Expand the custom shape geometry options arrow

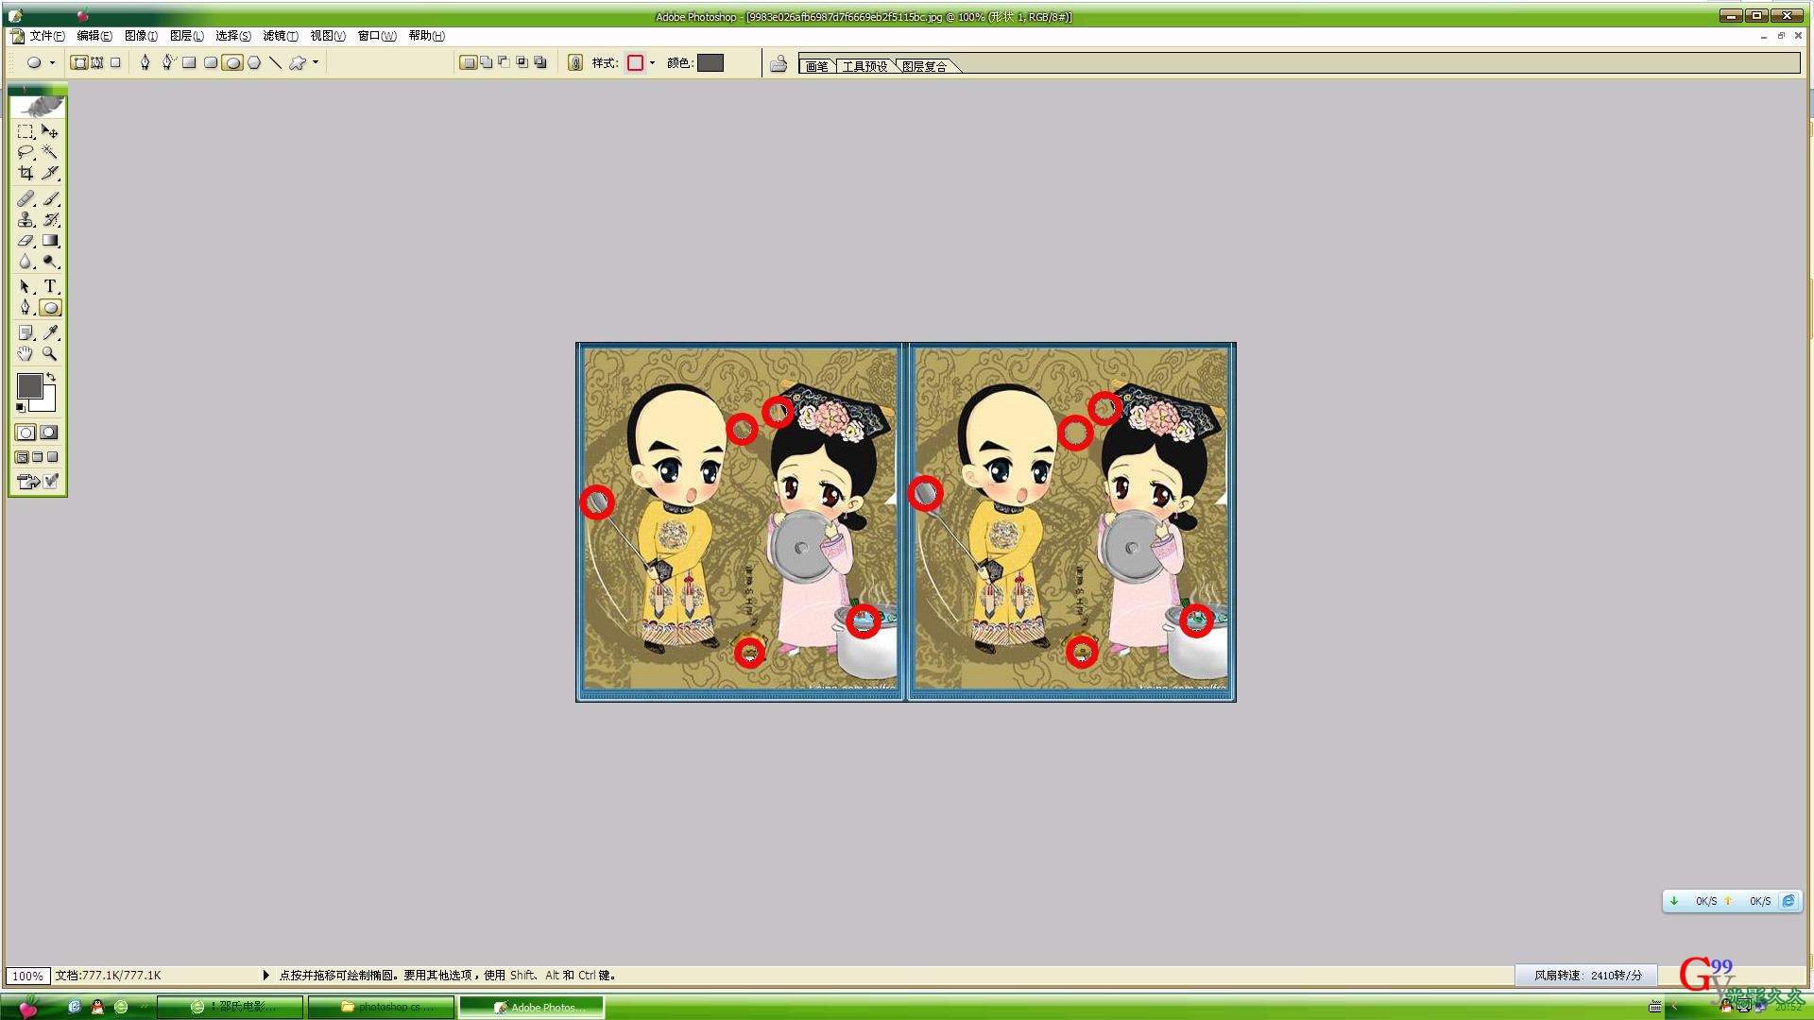tap(316, 62)
